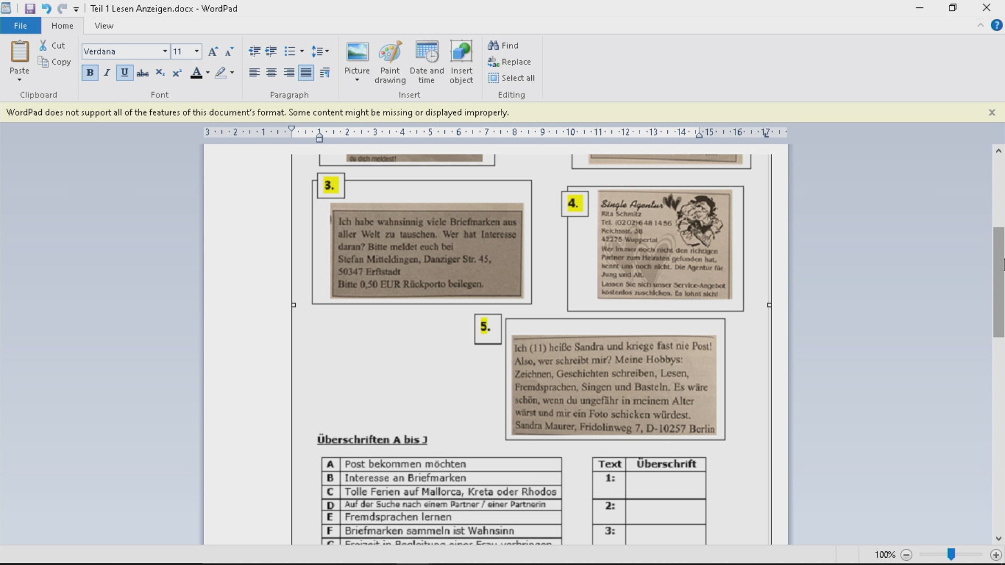
Task: Expand the bullet list style dropdown
Action: click(x=302, y=51)
